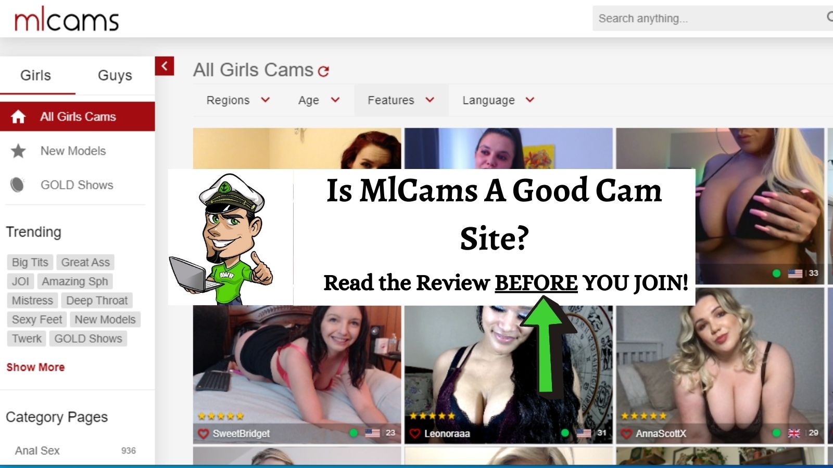Collapse the sidebar with the red arrow
The height and width of the screenshot is (468, 833).
(164, 66)
